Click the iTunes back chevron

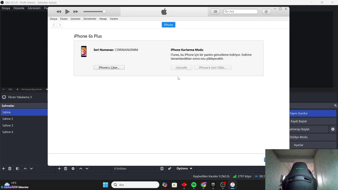54,25
